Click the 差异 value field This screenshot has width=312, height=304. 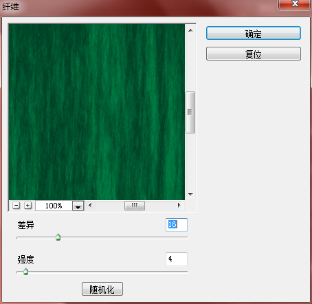click(x=177, y=225)
